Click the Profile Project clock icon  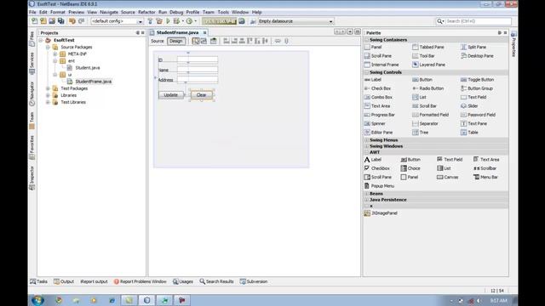[x=189, y=21]
